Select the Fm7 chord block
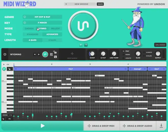Viewport: 168px width, 132px height. coord(71,69)
